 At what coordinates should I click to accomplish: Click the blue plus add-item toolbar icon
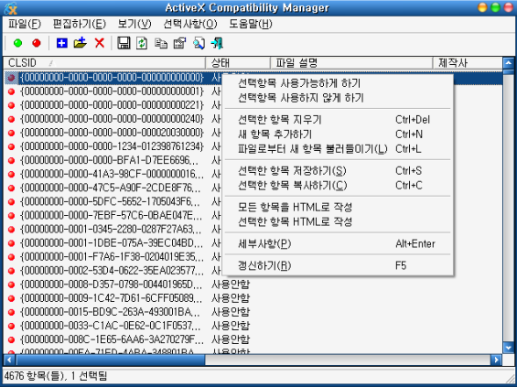point(62,43)
